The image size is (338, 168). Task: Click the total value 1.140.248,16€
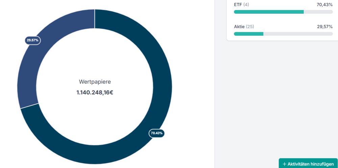click(x=95, y=92)
